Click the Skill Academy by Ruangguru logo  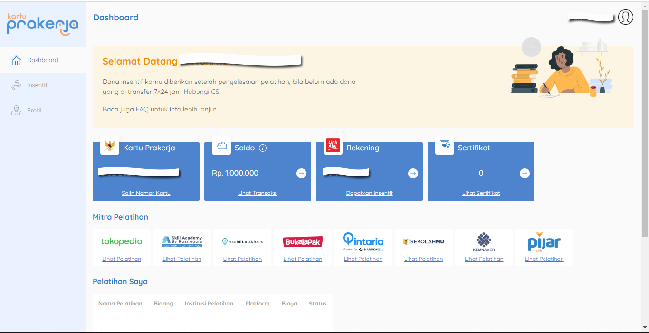pos(182,241)
